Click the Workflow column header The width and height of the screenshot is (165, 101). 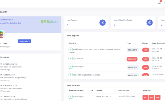146,90
